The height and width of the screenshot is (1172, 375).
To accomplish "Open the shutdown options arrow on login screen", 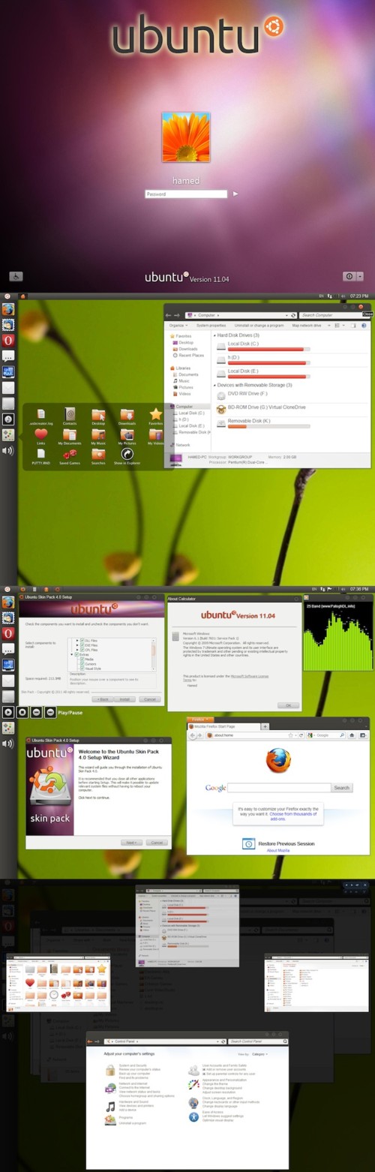I will [x=360, y=276].
